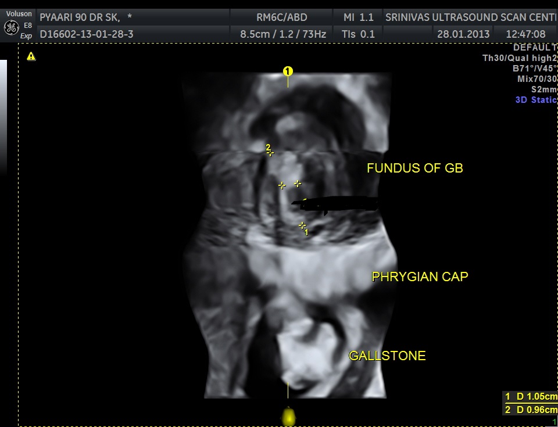This screenshot has height=427, width=558.
Task: Click the GALLSTONE annotation text
Action: click(x=387, y=356)
